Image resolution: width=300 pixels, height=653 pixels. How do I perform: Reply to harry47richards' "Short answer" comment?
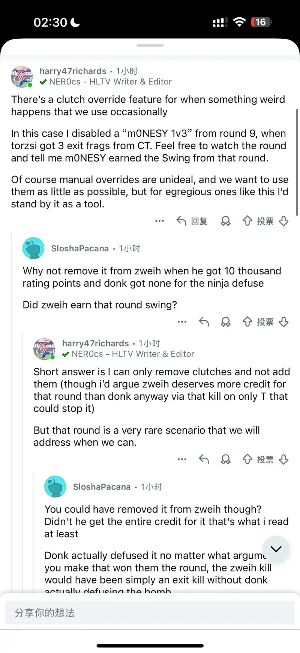point(204,459)
